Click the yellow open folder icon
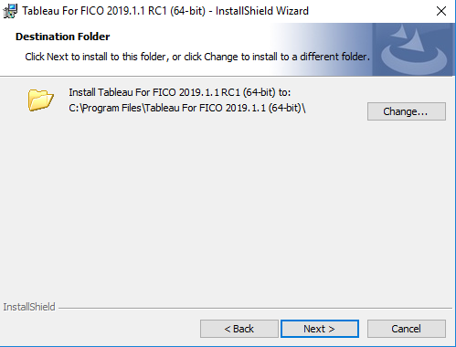This screenshot has height=347, width=456. pyautogui.click(x=41, y=100)
